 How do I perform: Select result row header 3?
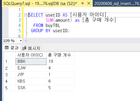pyautogui.click(x=10, y=75)
